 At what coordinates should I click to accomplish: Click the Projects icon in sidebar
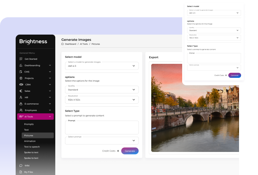21,78
